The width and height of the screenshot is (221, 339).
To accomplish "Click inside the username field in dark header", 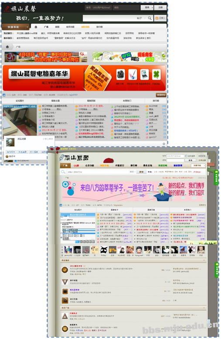I will (x=99, y=7).
